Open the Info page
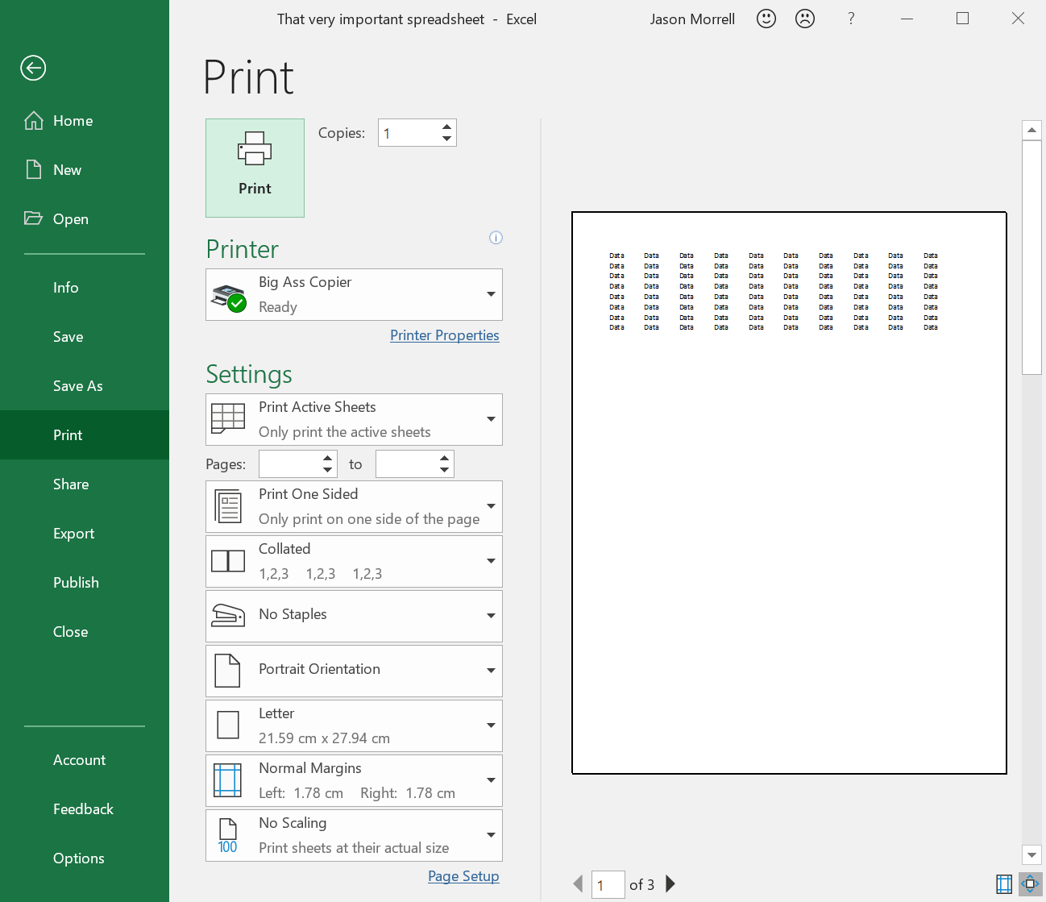The height and width of the screenshot is (902, 1046). coord(85,288)
